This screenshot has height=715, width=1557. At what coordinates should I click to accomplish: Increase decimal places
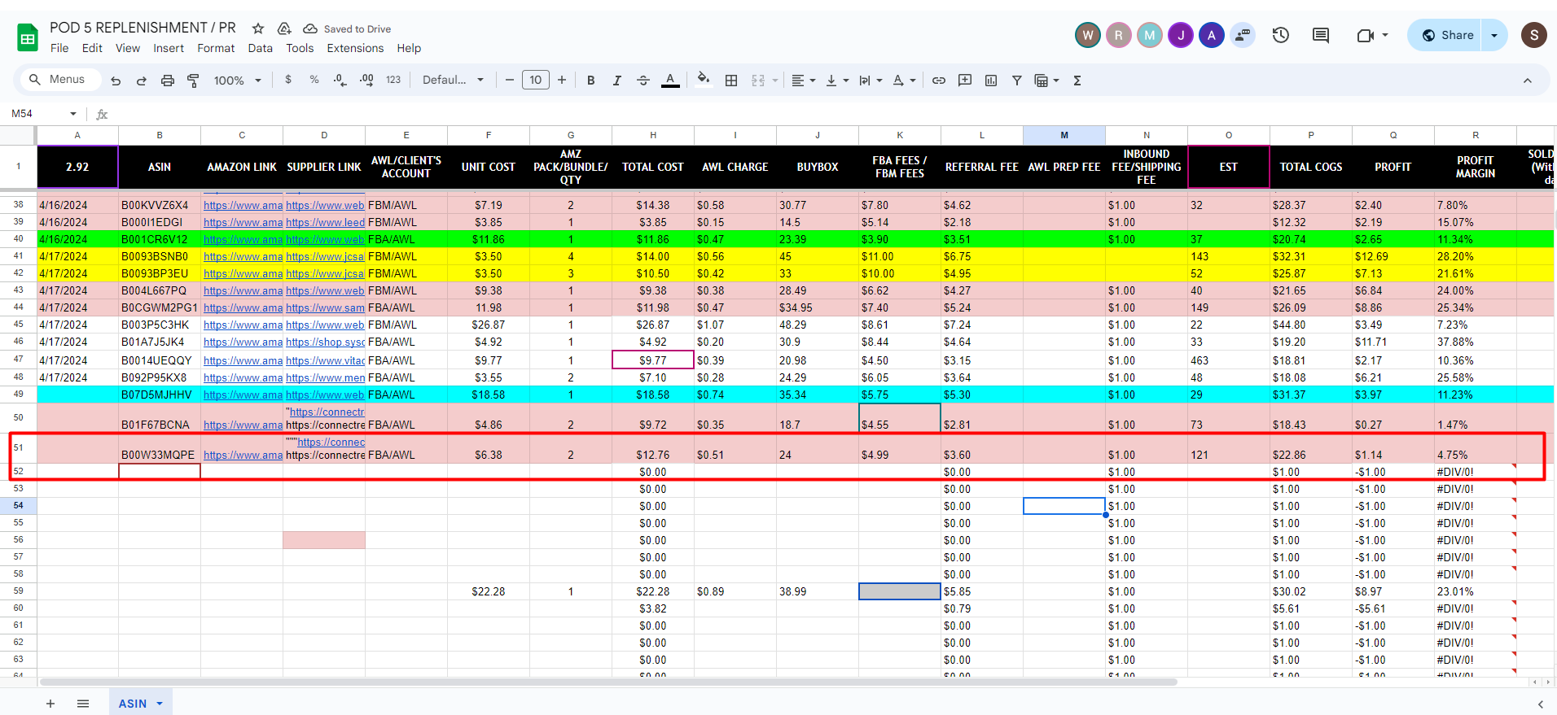click(366, 80)
